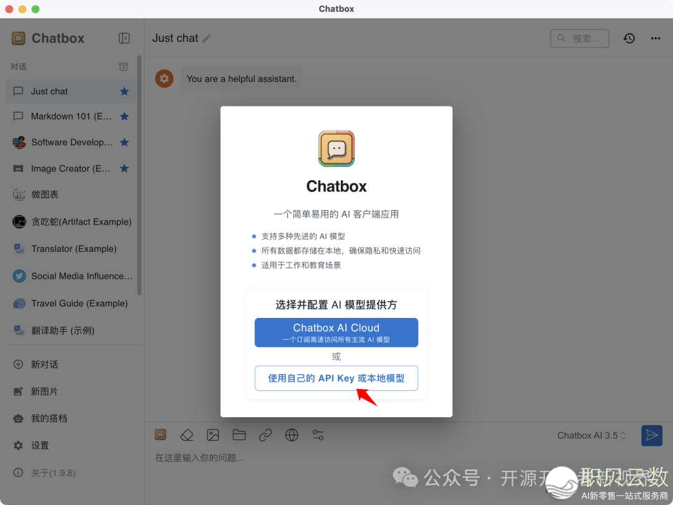The image size is (673, 505).
Task: Click the orange gear system prompt avatar
Action: (x=165, y=79)
